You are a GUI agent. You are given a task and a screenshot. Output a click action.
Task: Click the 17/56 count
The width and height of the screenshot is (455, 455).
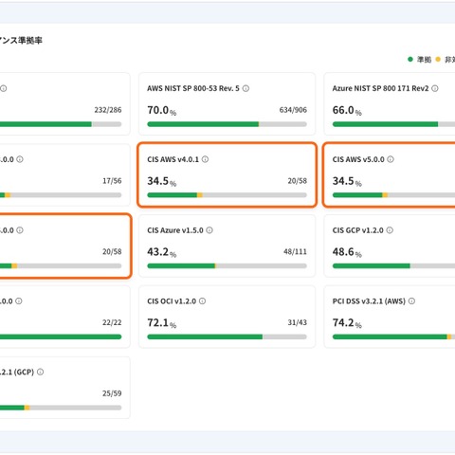pyautogui.click(x=112, y=181)
